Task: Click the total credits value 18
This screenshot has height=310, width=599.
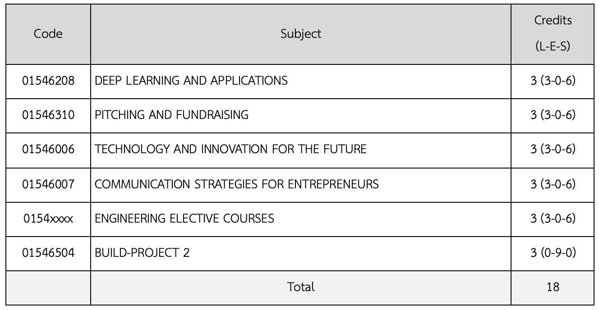Action: point(553,287)
